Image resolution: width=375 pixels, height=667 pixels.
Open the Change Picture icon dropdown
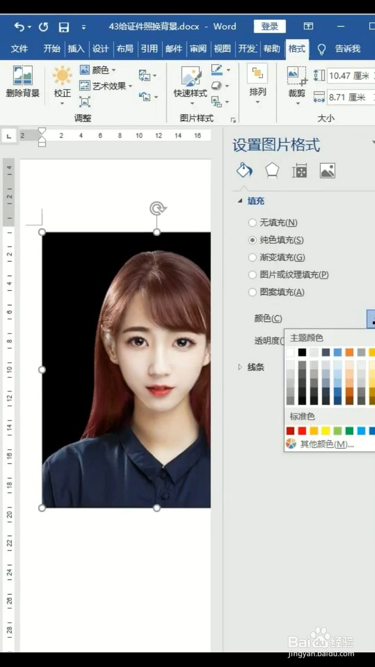coord(147,75)
